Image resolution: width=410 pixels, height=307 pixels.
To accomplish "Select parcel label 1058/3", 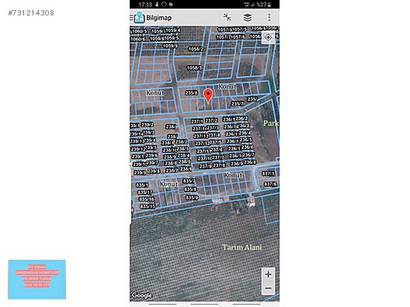I will click(194, 68).
